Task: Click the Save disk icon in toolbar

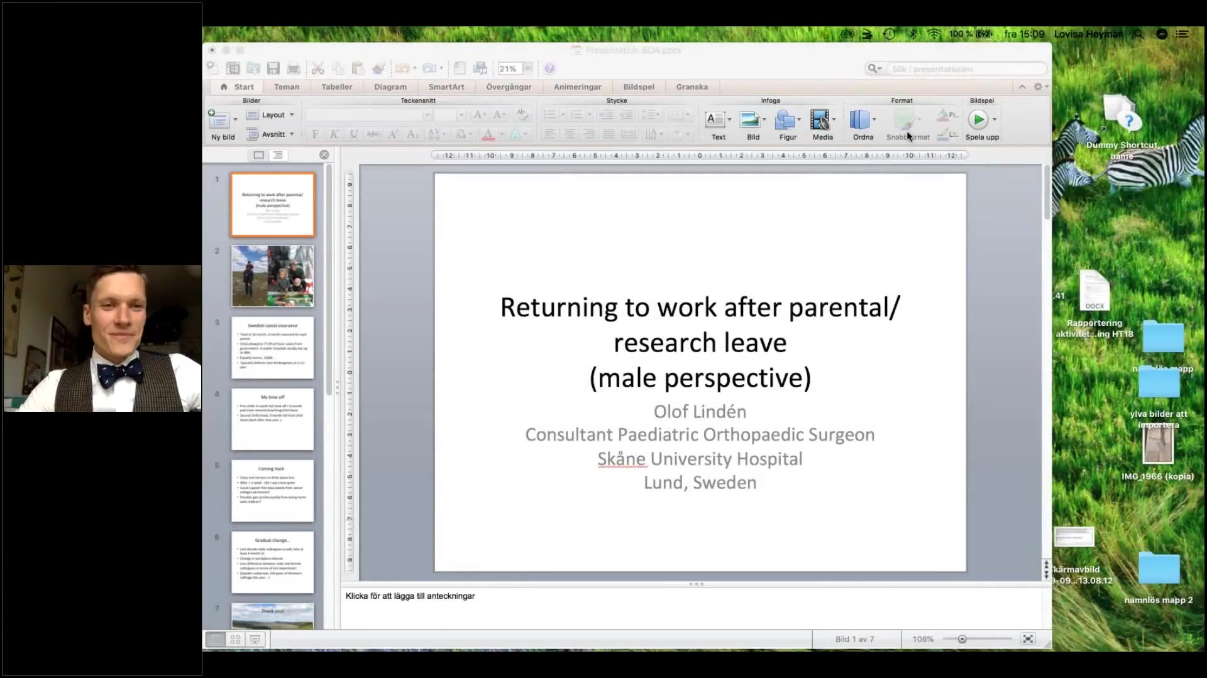Action: tap(273, 68)
